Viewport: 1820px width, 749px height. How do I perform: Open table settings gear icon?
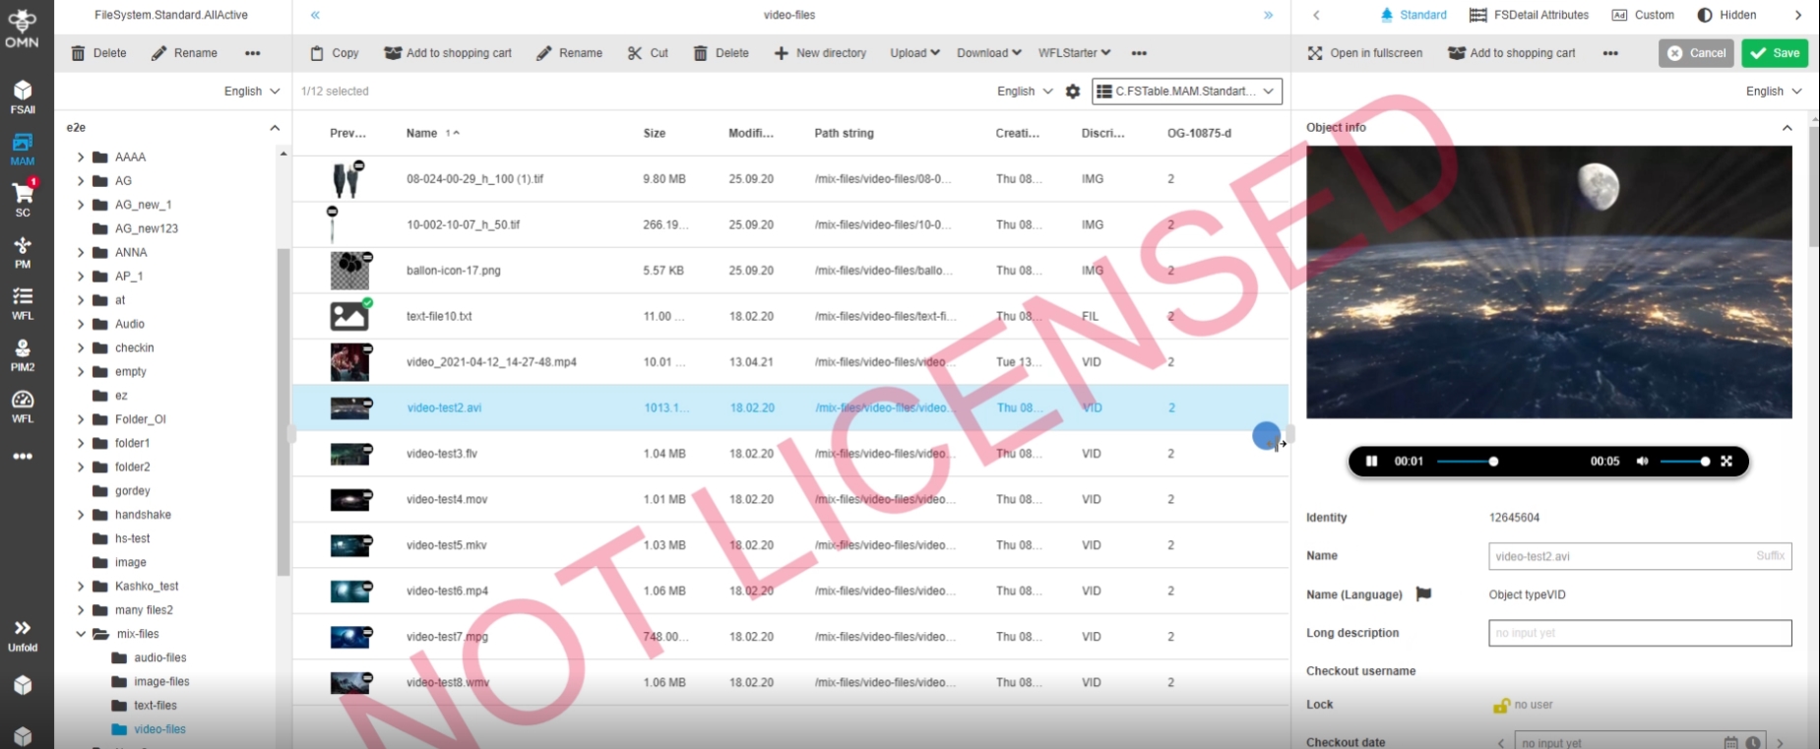(x=1073, y=92)
